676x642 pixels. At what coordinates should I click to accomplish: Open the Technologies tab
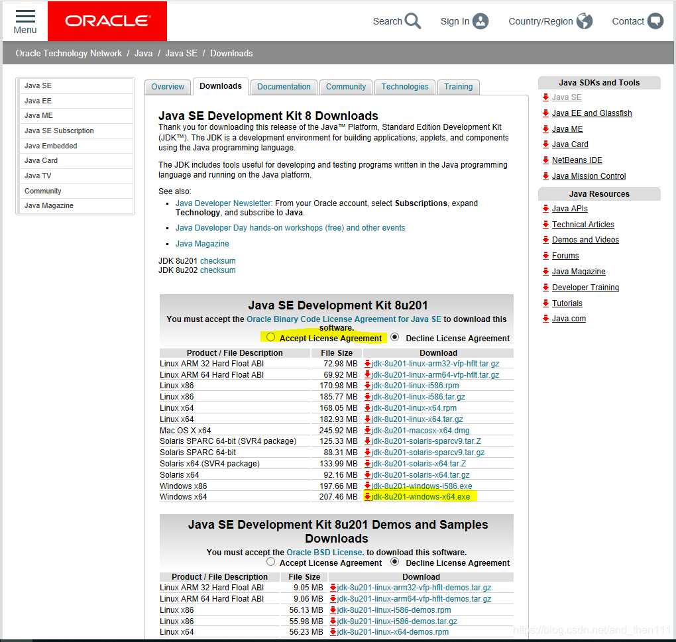405,87
